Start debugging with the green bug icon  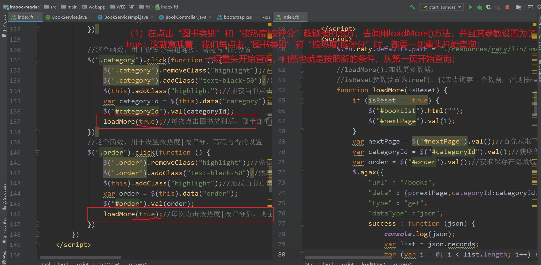pyautogui.click(x=479, y=7)
